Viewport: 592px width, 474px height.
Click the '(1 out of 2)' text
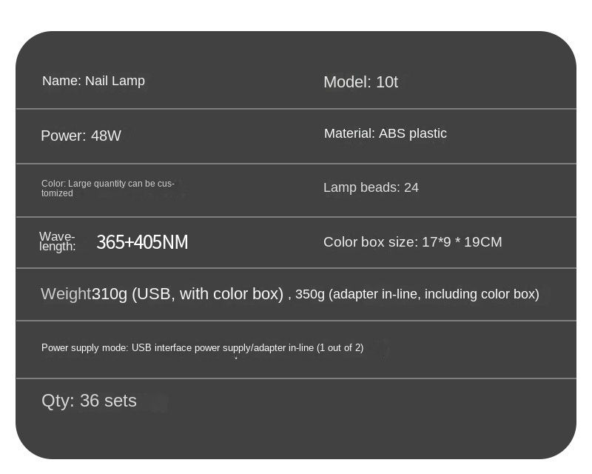pyautogui.click(x=340, y=348)
